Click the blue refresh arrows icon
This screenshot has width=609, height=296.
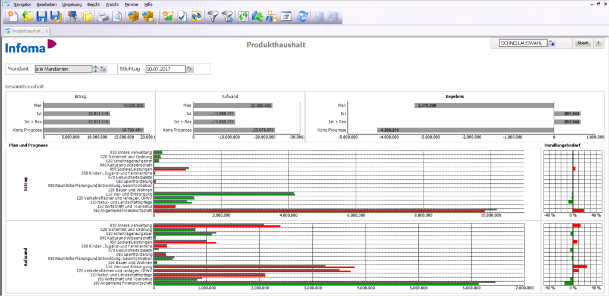pos(303,16)
